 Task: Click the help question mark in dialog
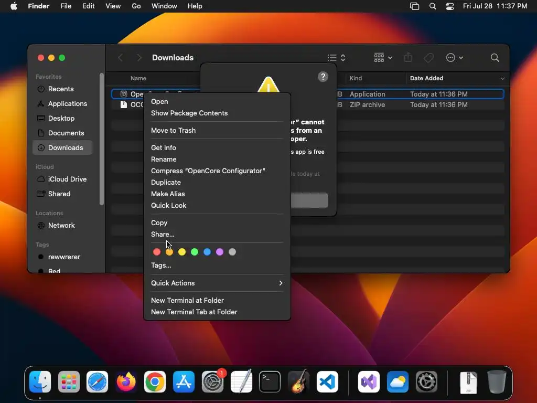pos(323,77)
